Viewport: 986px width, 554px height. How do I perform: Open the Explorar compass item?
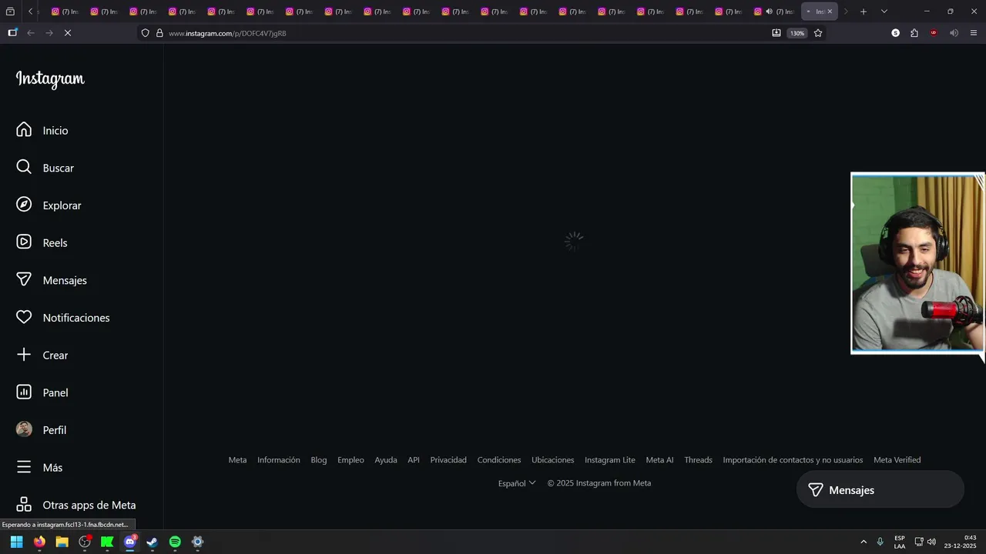pyautogui.click(x=49, y=205)
